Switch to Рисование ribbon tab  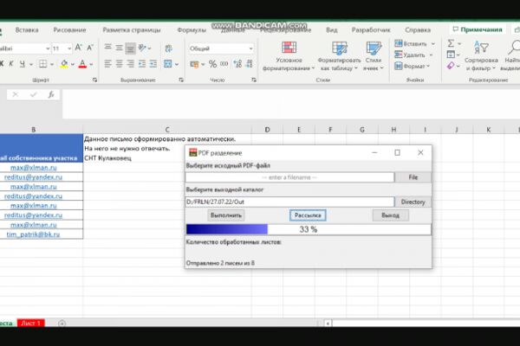(69, 30)
